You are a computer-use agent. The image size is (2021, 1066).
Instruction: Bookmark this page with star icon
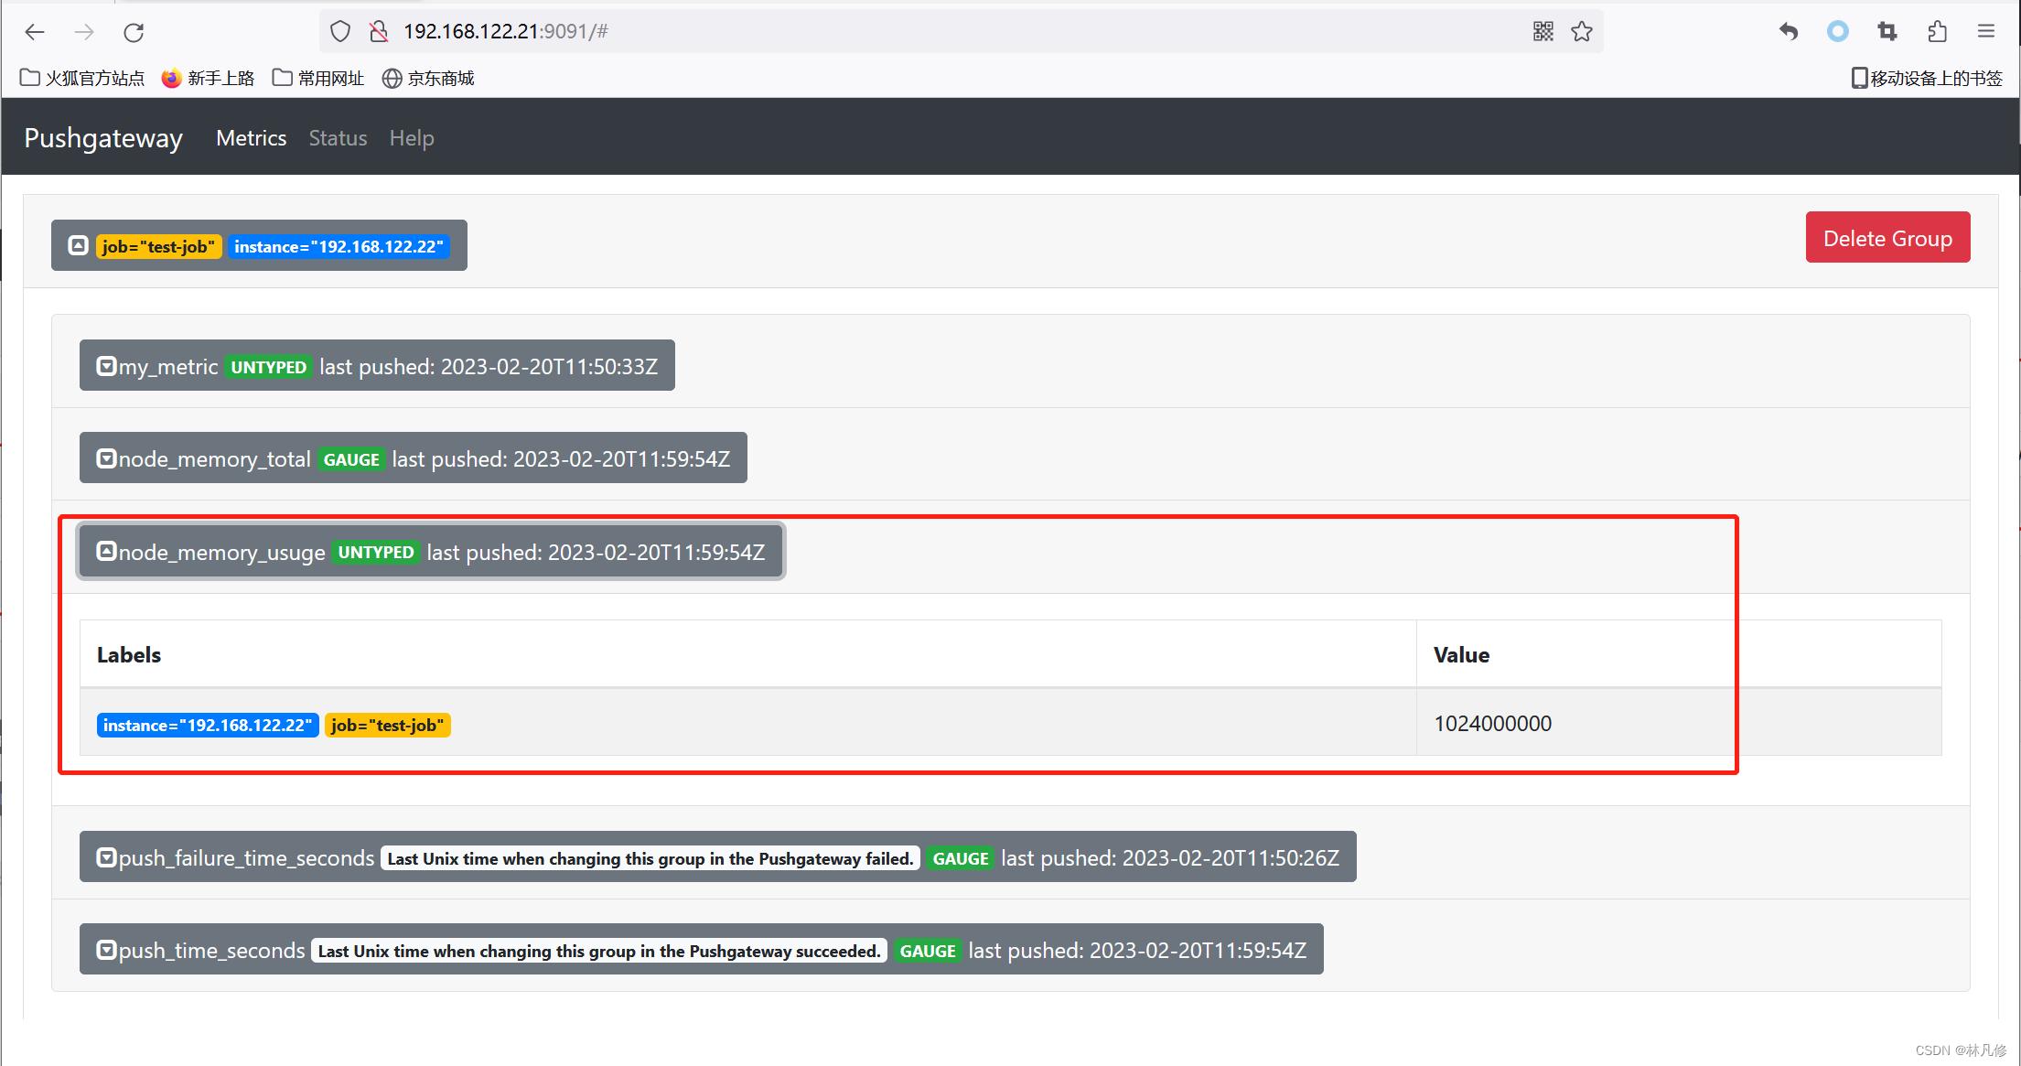(x=1582, y=32)
